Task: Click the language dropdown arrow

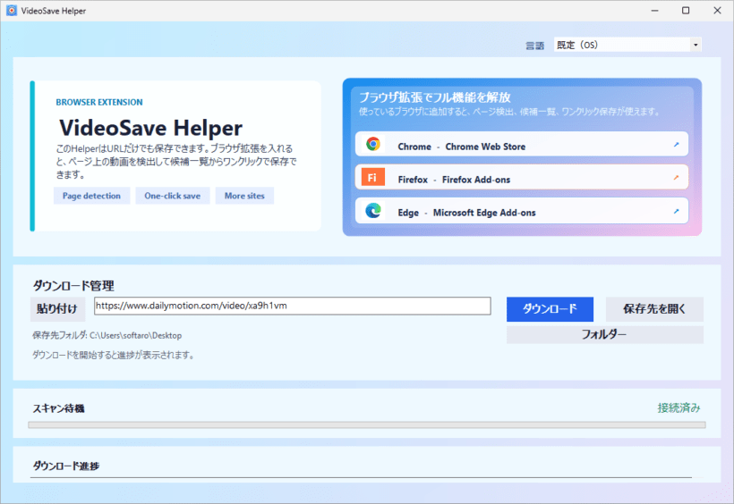Action: (x=696, y=45)
